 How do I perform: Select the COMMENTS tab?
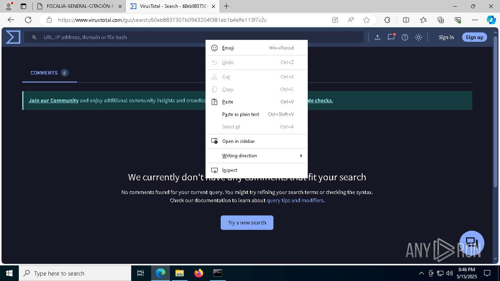click(x=49, y=73)
